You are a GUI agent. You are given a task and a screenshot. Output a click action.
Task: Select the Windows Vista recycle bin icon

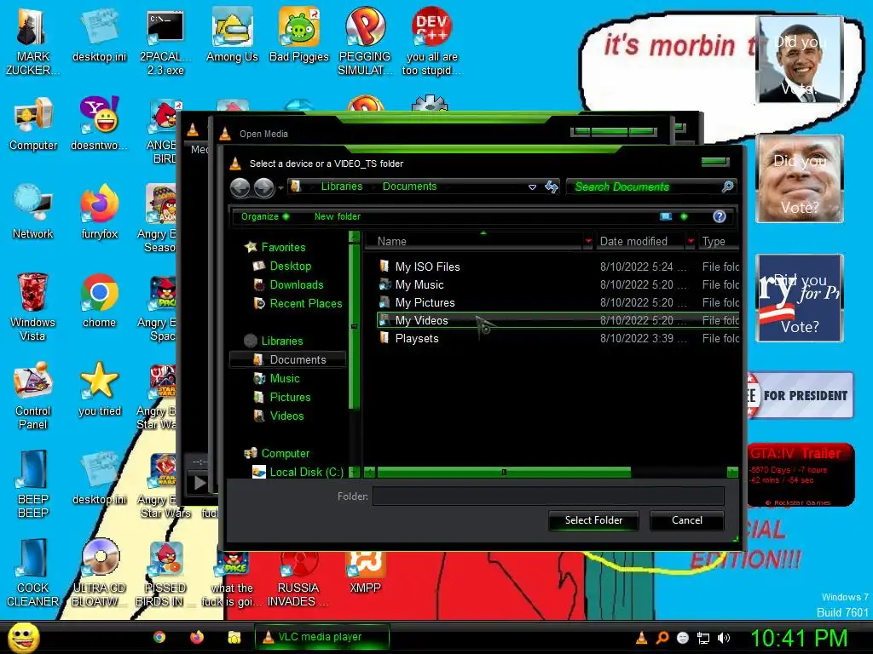(x=32, y=307)
